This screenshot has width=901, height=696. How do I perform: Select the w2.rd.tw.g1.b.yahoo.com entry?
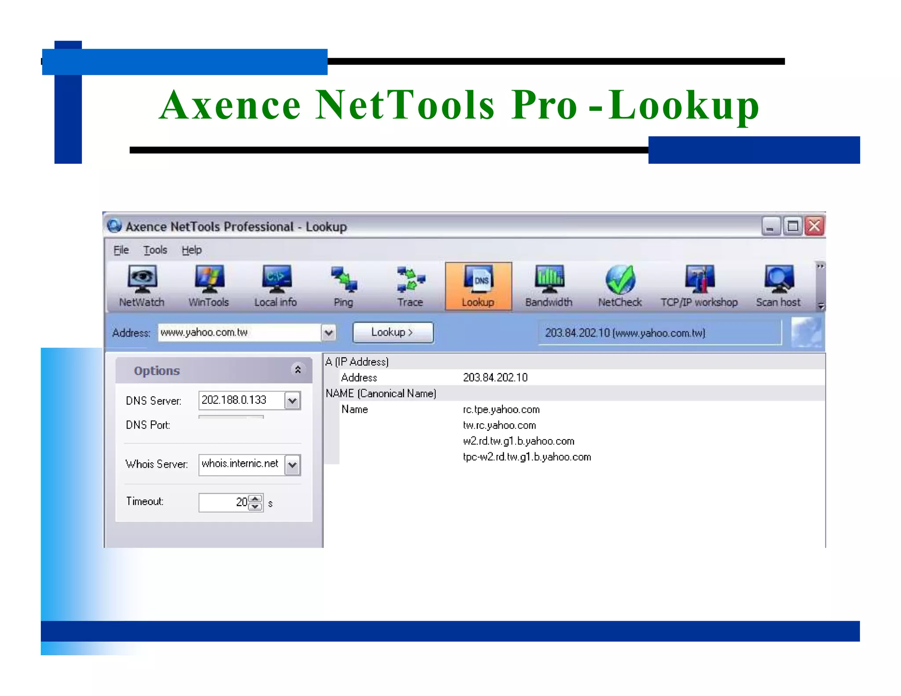coord(519,441)
